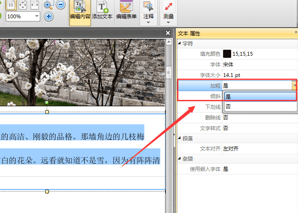Click the 字体大小 value 14.1 pt
The image size is (298, 213).
232,75
